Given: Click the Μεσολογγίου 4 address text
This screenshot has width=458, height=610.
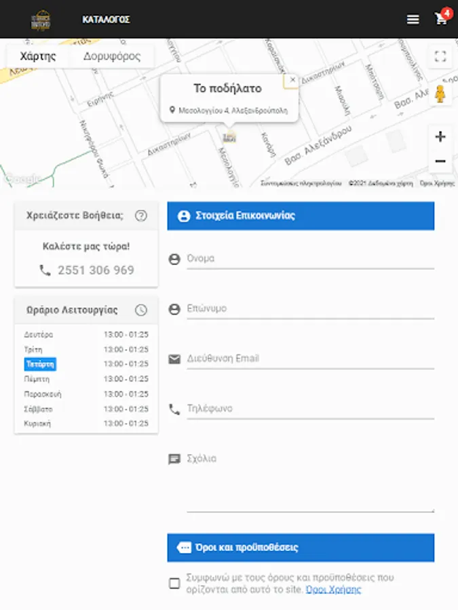Looking at the screenshot, I should click(233, 110).
